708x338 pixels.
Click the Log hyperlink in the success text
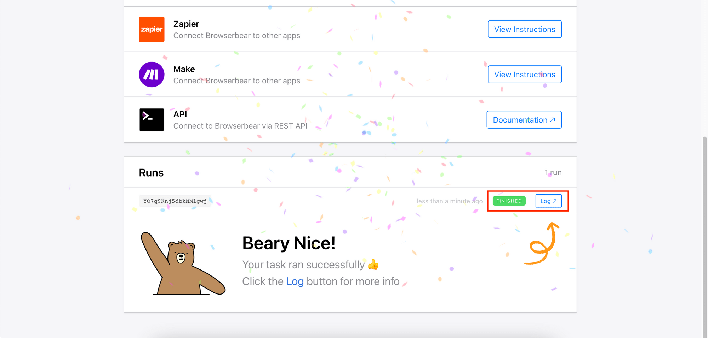point(295,281)
